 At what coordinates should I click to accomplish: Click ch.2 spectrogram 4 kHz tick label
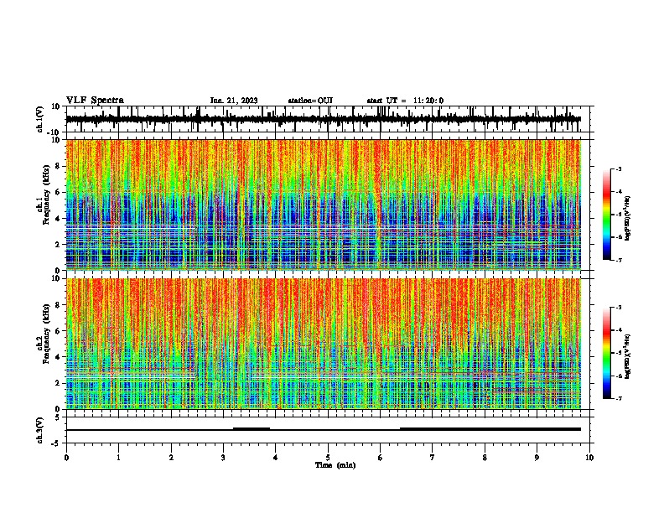58,357
